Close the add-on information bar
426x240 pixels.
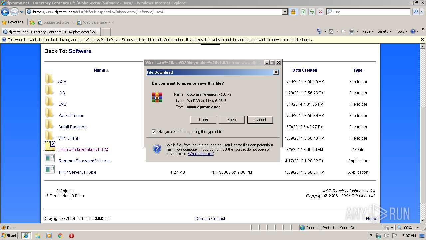[422, 39]
